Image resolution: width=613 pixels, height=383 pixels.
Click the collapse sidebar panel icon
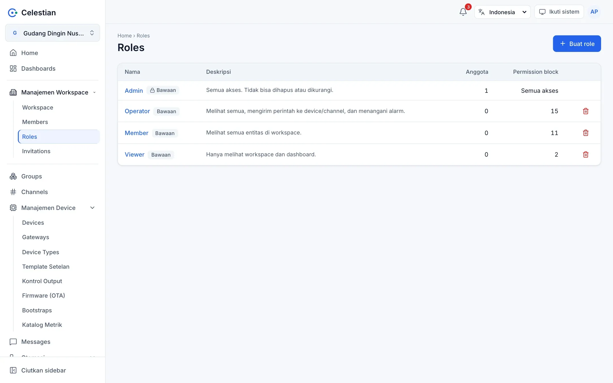[x=13, y=370]
